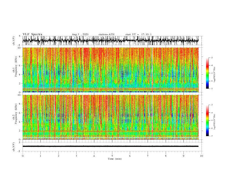The height and width of the screenshot is (175, 227).
Task: Click the "log(PSD)(V²/Hz)" label of lower color bar
Action: (215, 122)
